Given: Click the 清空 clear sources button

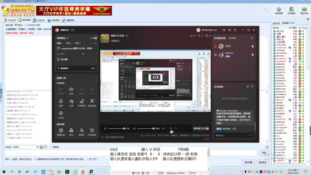Looking at the screenshot, I should pyautogui.click(x=93, y=68).
